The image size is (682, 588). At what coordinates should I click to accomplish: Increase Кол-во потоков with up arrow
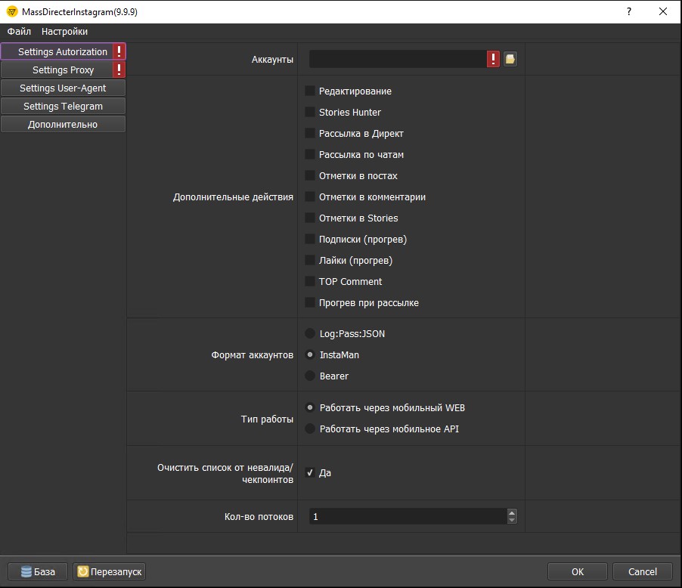tap(512, 512)
